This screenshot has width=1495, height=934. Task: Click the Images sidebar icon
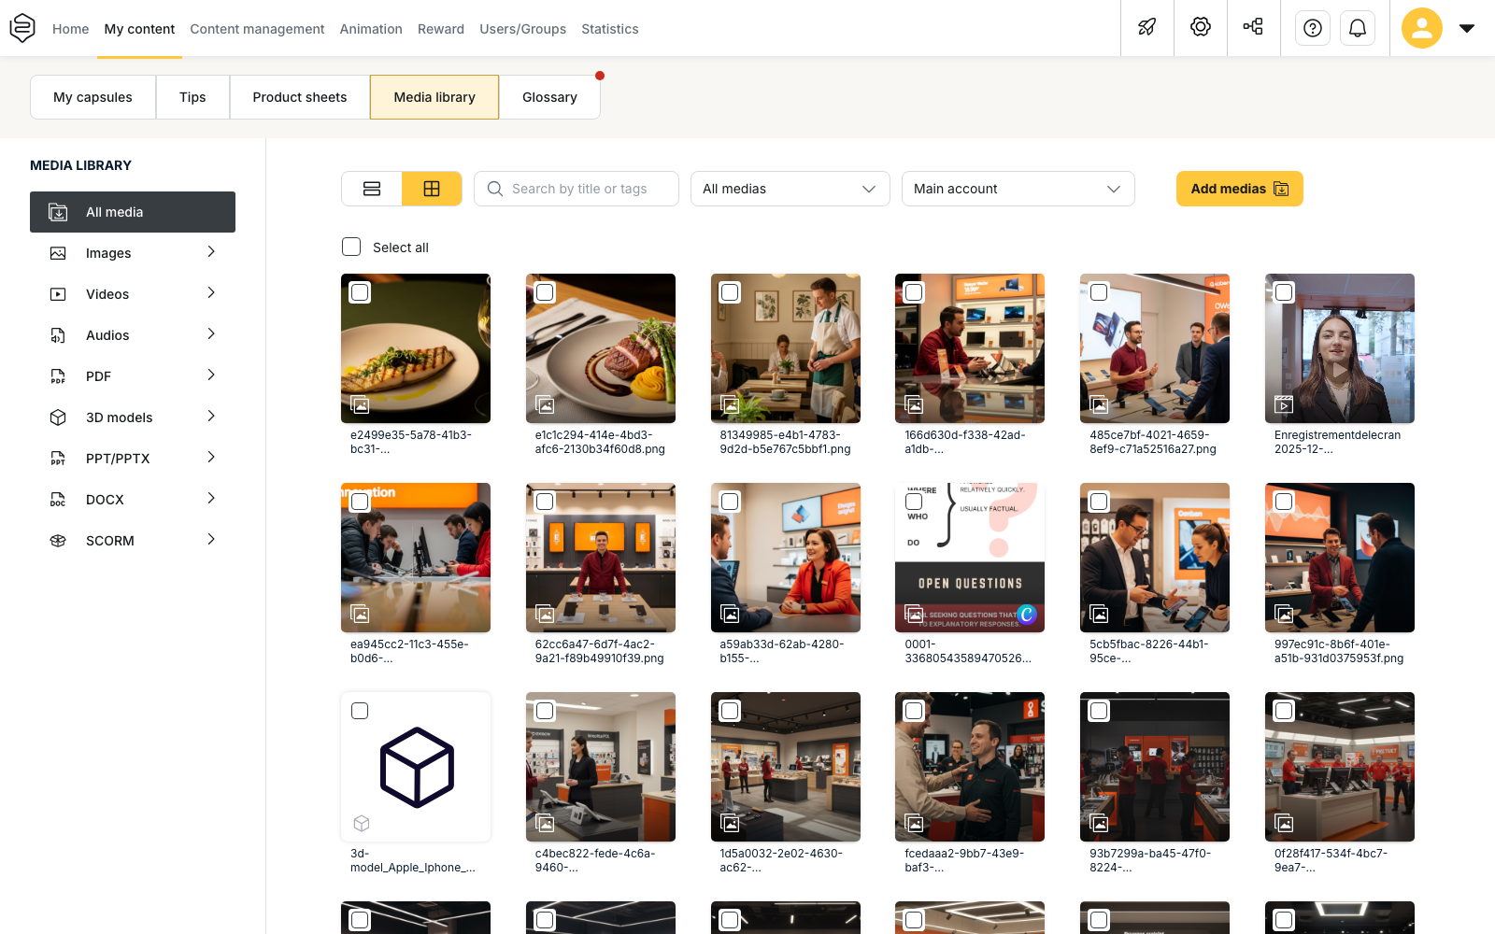pyautogui.click(x=58, y=253)
